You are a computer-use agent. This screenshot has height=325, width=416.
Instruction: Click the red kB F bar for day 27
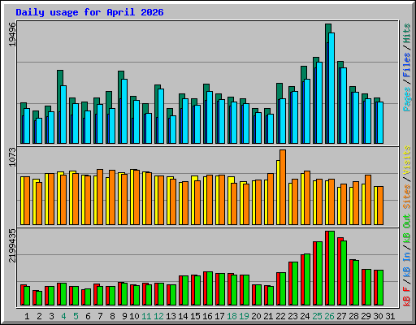[339, 271]
